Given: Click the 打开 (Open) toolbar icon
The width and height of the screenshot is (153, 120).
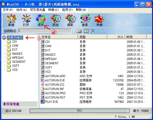Looking at the screenshot, I should tap(26, 20).
